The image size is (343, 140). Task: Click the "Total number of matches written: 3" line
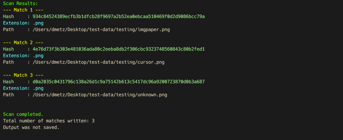coord(49,121)
